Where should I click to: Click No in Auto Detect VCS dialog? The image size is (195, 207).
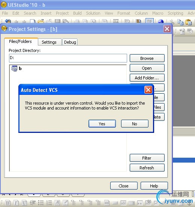(135, 124)
